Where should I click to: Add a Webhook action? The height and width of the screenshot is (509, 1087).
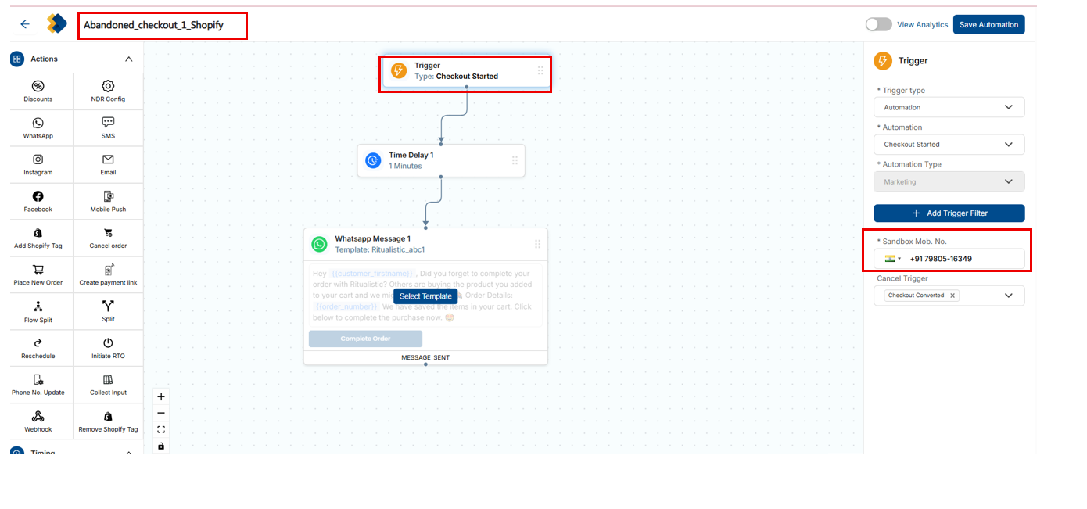tap(38, 422)
